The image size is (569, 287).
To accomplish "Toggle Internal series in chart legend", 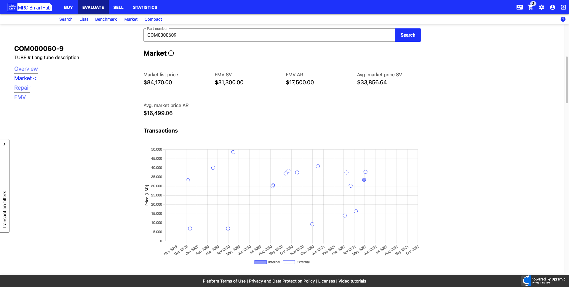I will [x=267, y=262].
